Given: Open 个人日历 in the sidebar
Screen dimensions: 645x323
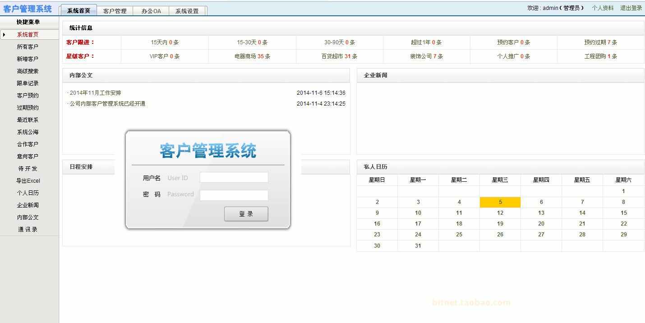Looking at the screenshot, I should tap(28, 193).
